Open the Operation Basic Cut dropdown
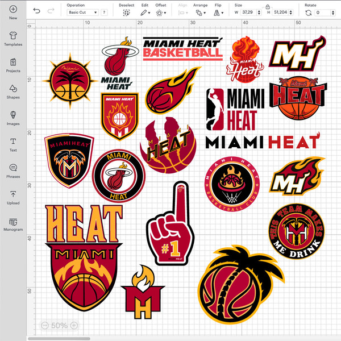This screenshot has width=341, height=341. [82, 13]
